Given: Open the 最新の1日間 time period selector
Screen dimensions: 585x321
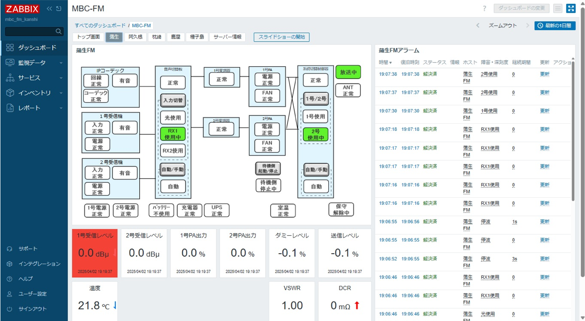Looking at the screenshot, I should 555,26.
